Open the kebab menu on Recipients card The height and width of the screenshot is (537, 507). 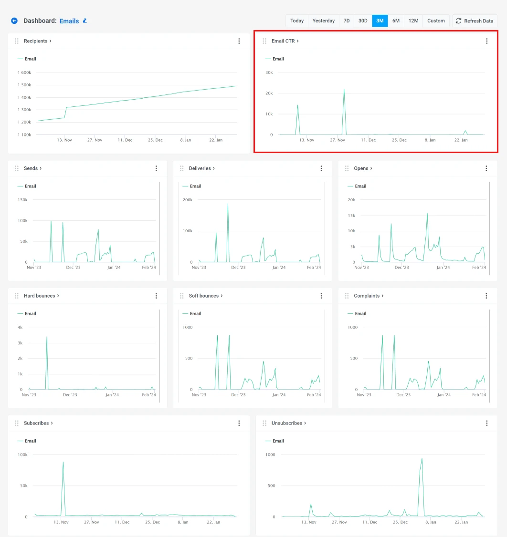pos(239,41)
